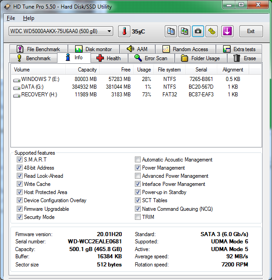This screenshot has width=272, height=280.
Task: Click the Exit button
Action: click(x=251, y=31)
